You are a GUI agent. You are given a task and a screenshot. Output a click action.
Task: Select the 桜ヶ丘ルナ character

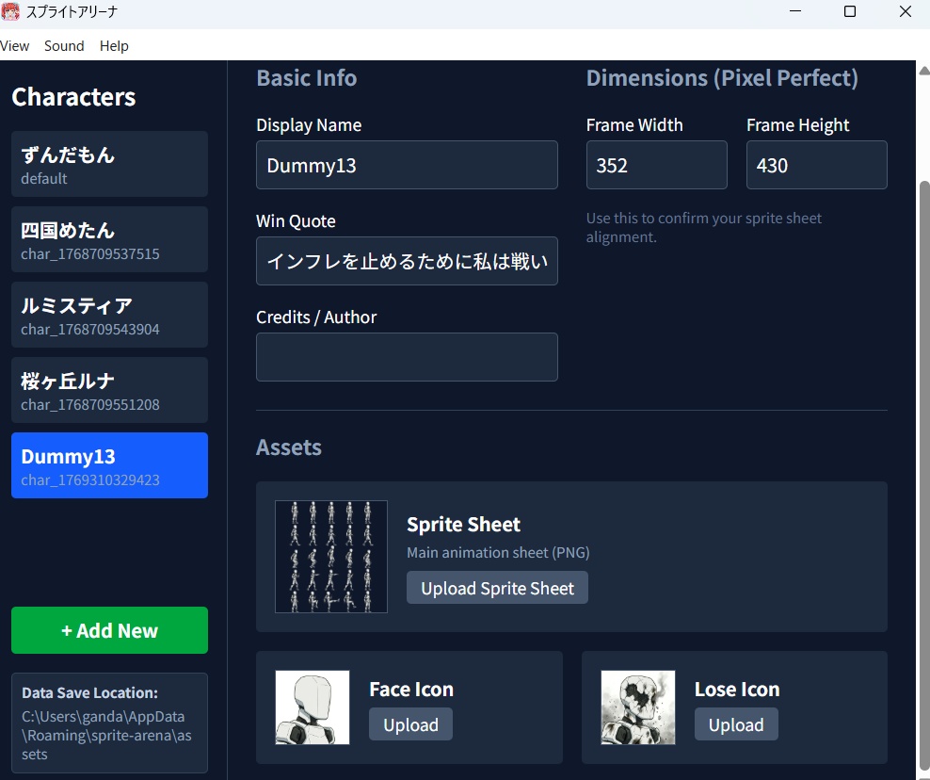(109, 390)
